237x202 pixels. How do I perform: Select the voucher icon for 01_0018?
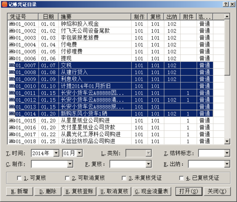tap(12, 141)
